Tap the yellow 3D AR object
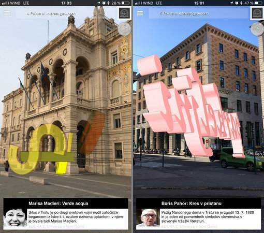264x233 pixels. tap(41, 149)
